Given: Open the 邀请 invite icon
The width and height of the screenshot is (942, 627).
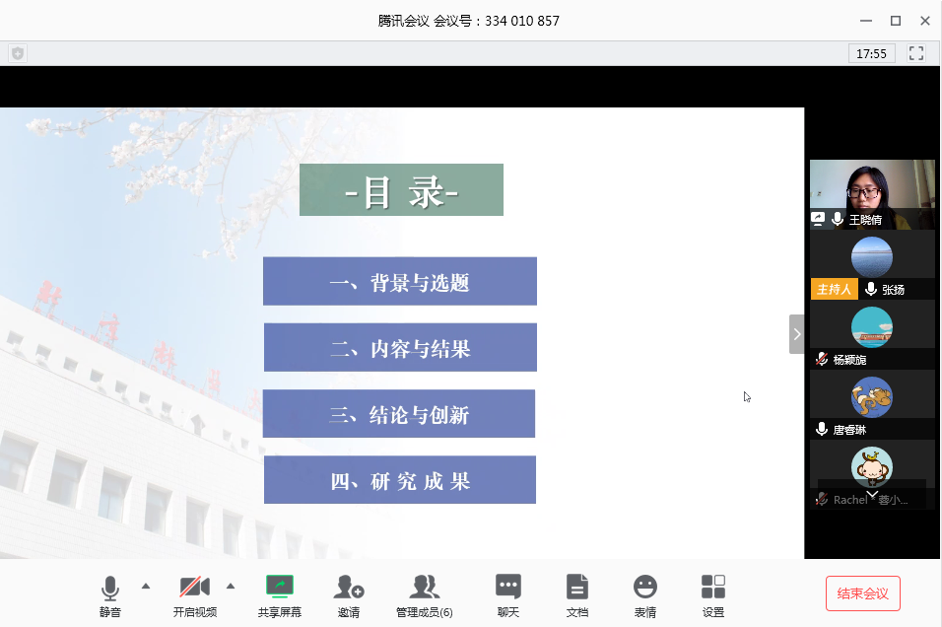Looking at the screenshot, I should 349,596.
